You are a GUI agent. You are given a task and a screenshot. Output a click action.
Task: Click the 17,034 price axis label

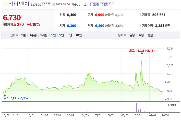pyautogui.click(x=169, y=49)
